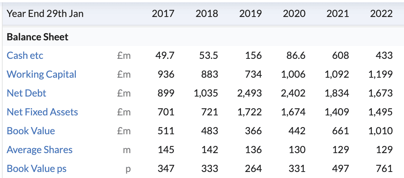Click the Balance Sheet section heading

(38, 37)
